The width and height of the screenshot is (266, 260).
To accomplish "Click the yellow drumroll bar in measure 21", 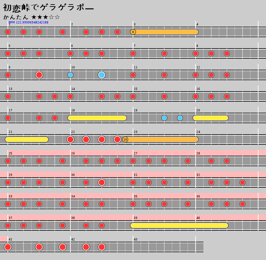I will point(27,139).
